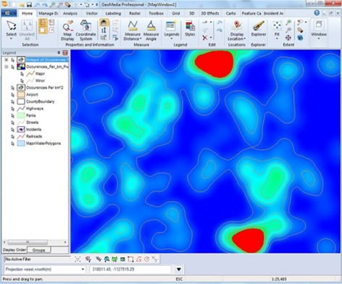This screenshot has width=342, height=284.
Task: Click the Select arrow tool
Action: pos(11,26)
